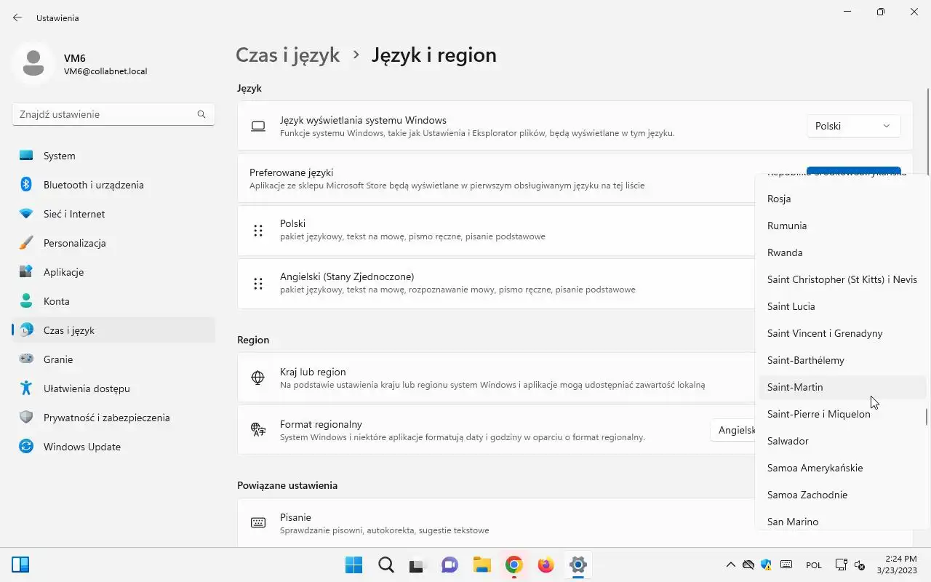Open Pisanie related settings
This screenshot has height=582, width=931.
(496, 522)
